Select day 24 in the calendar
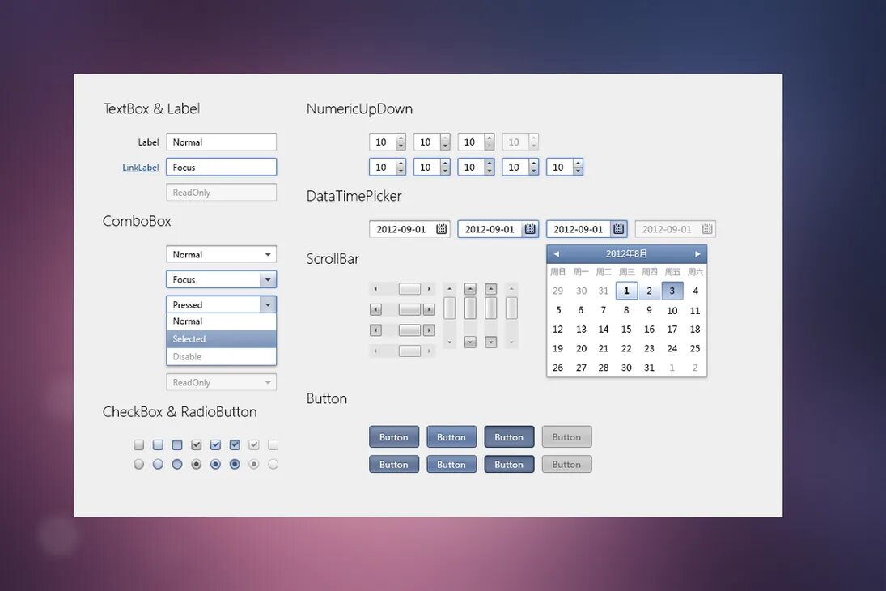 click(x=672, y=348)
